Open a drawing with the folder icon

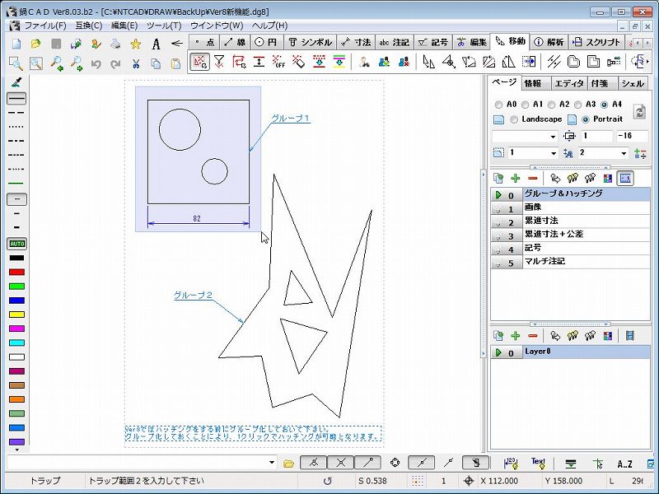pyautogui.click(x=36, y=44)
